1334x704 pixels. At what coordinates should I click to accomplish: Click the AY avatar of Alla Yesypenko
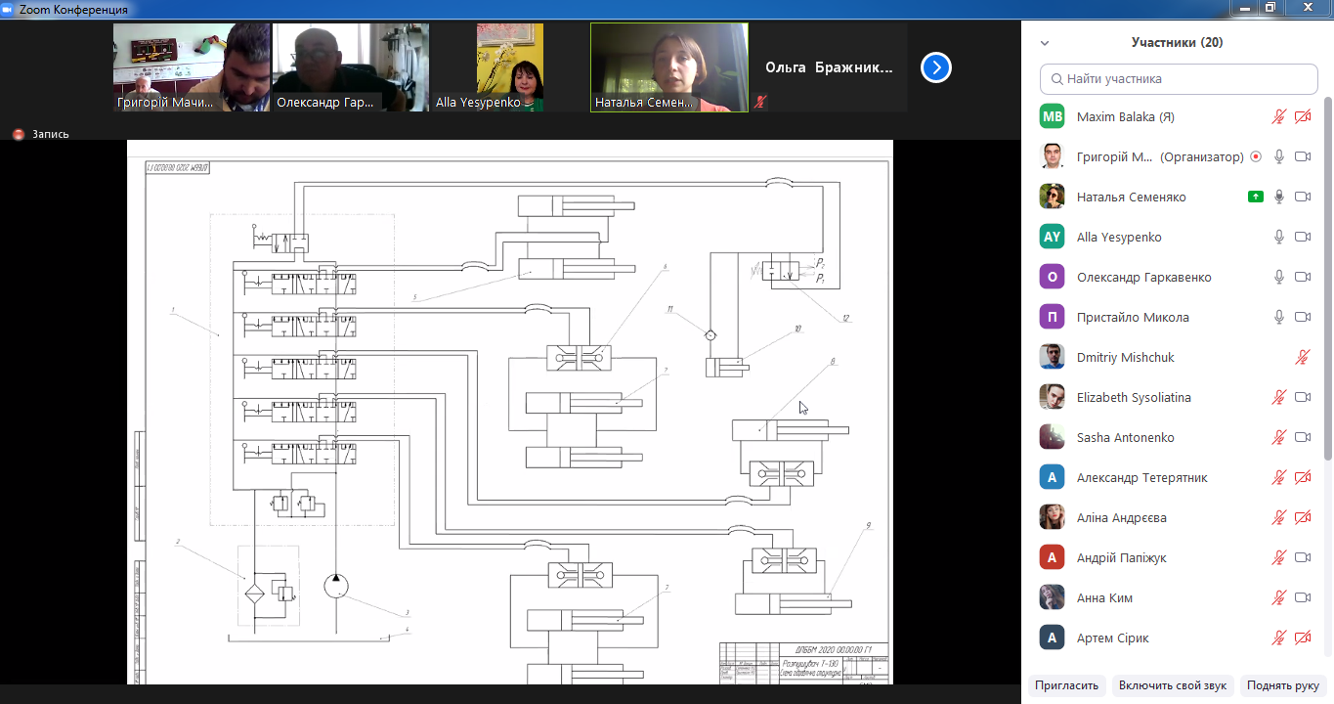pyautogui.click(x=1052, y=237)
